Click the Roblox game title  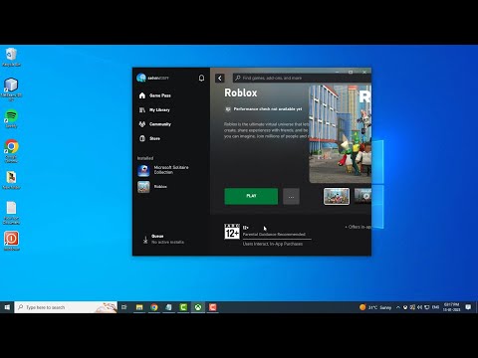(241, 92)
